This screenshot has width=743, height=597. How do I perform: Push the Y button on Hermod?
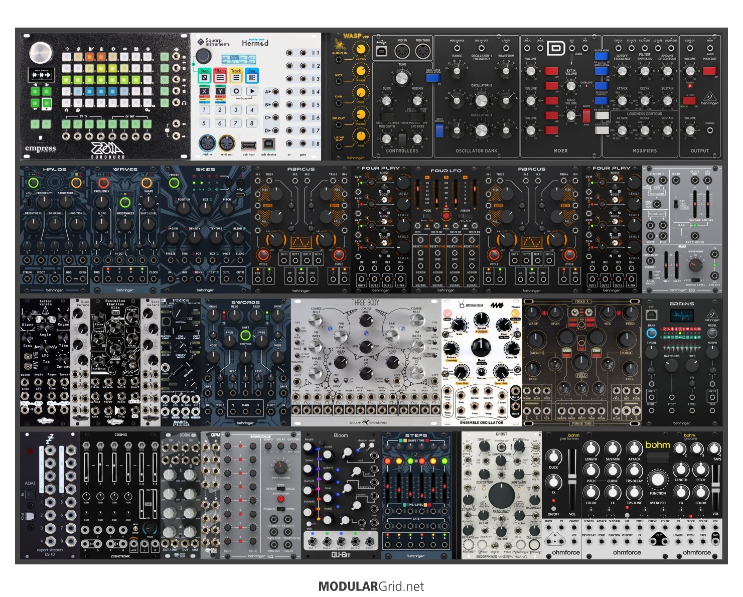220,91
